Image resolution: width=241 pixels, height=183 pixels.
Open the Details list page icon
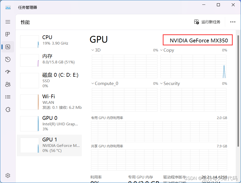(8, 97)
